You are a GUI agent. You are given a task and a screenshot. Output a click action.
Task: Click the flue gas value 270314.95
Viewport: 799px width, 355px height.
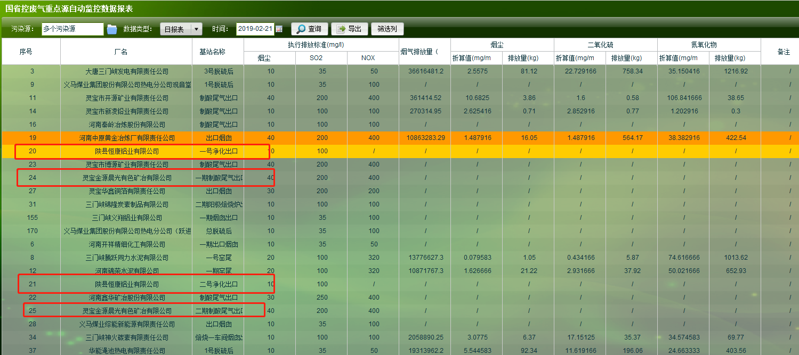pos(426,111)
